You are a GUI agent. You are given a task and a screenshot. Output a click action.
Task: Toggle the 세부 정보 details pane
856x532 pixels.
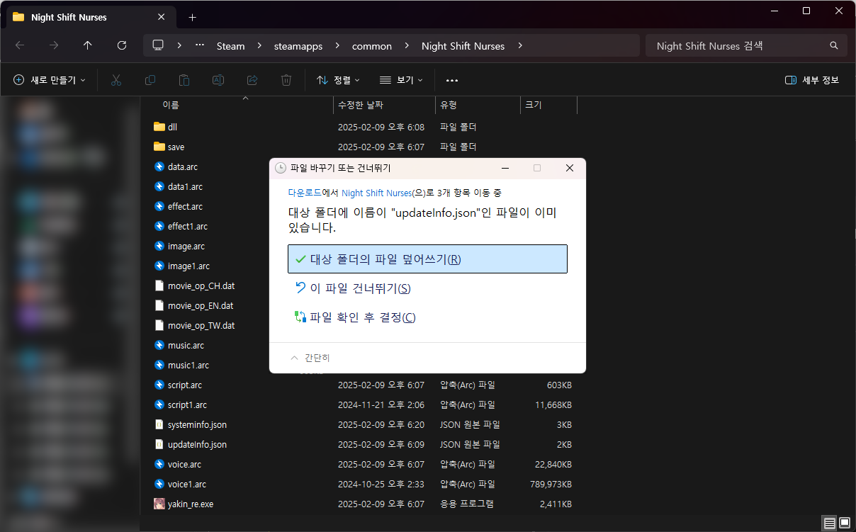(x=812, y=80)
